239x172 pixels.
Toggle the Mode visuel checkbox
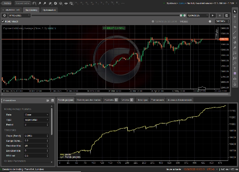coord(3,21)
